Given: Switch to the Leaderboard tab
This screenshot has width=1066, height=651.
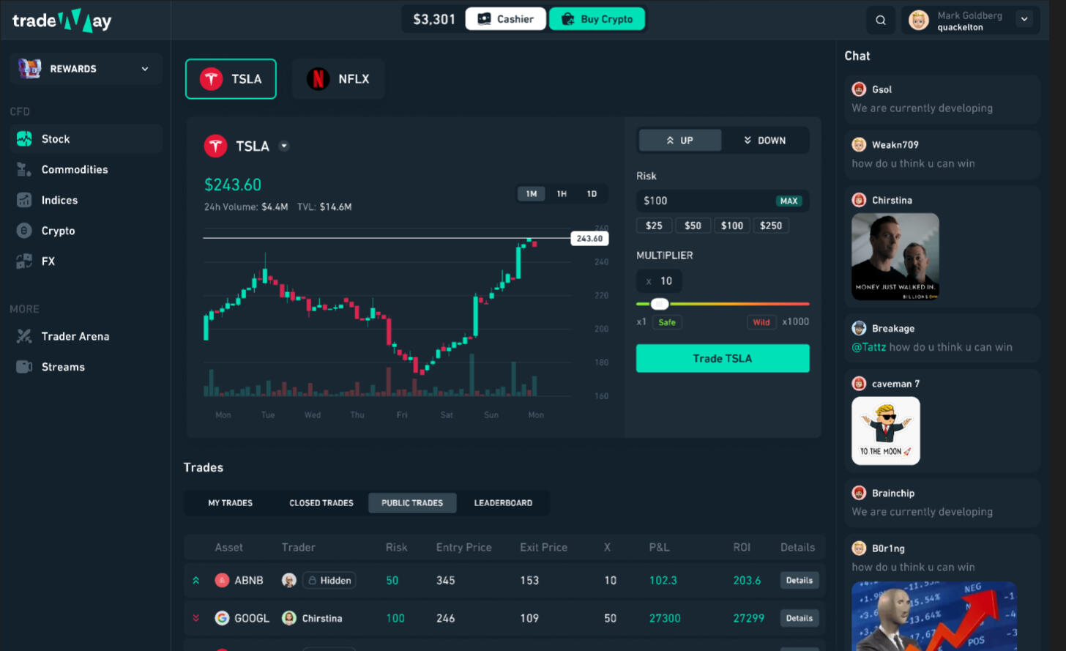Looking at the screenshot, I should (503, 503).
